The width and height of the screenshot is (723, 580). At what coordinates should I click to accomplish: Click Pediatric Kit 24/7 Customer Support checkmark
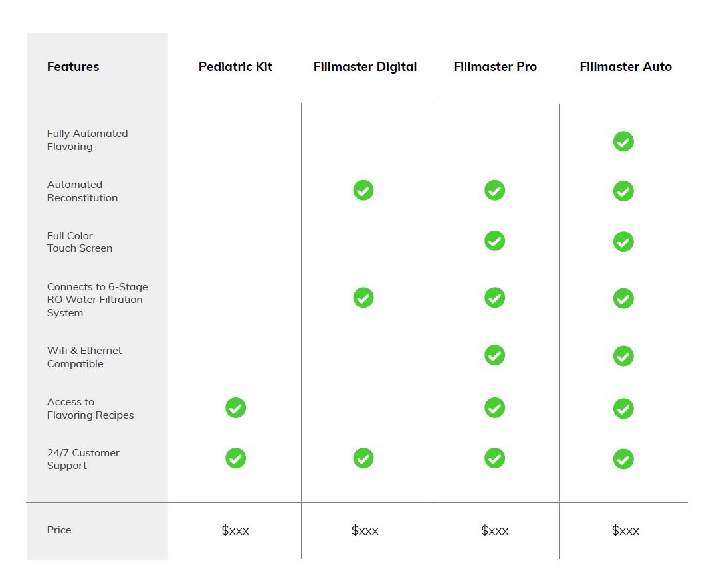tap(236, 458)
